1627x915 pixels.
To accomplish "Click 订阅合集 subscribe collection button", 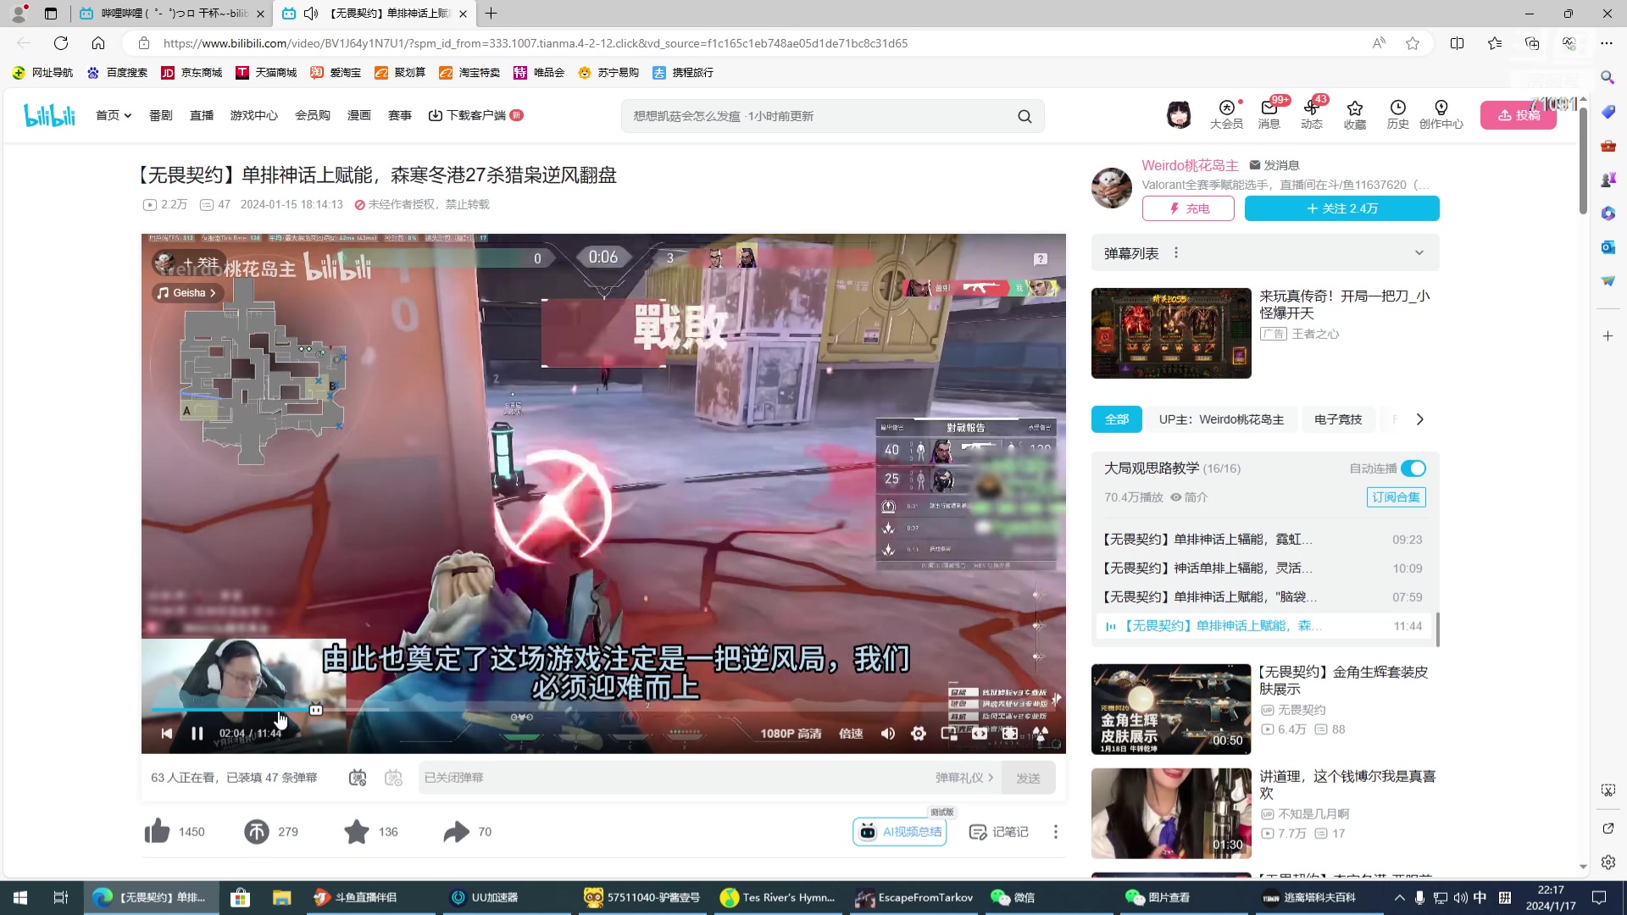I will pos(1396,497).
